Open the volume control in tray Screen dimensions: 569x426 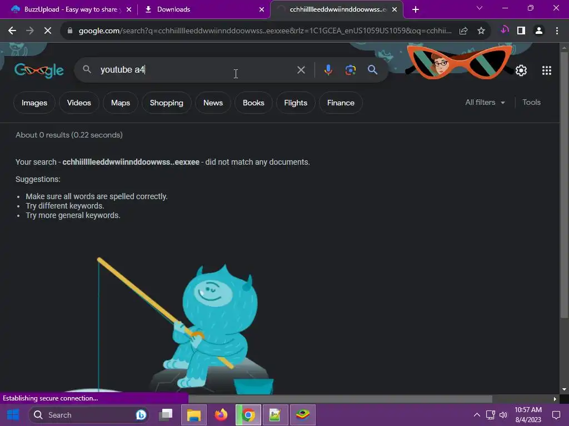[503, 415]
